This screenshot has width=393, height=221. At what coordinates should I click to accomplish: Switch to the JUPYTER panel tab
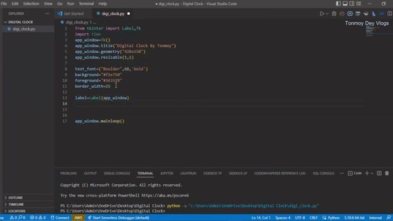coord(166,173)
